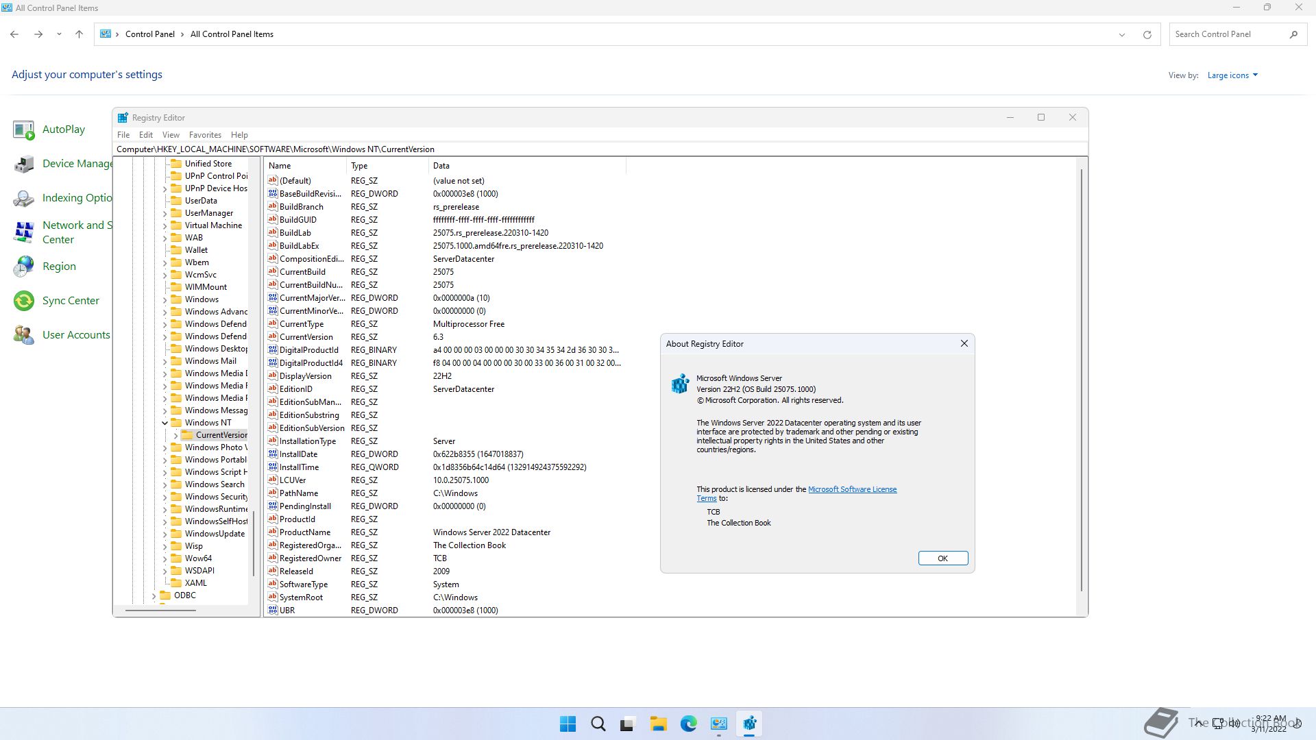Open Task View icon on taskbar

pyautogui.click(x=627, y=724)
